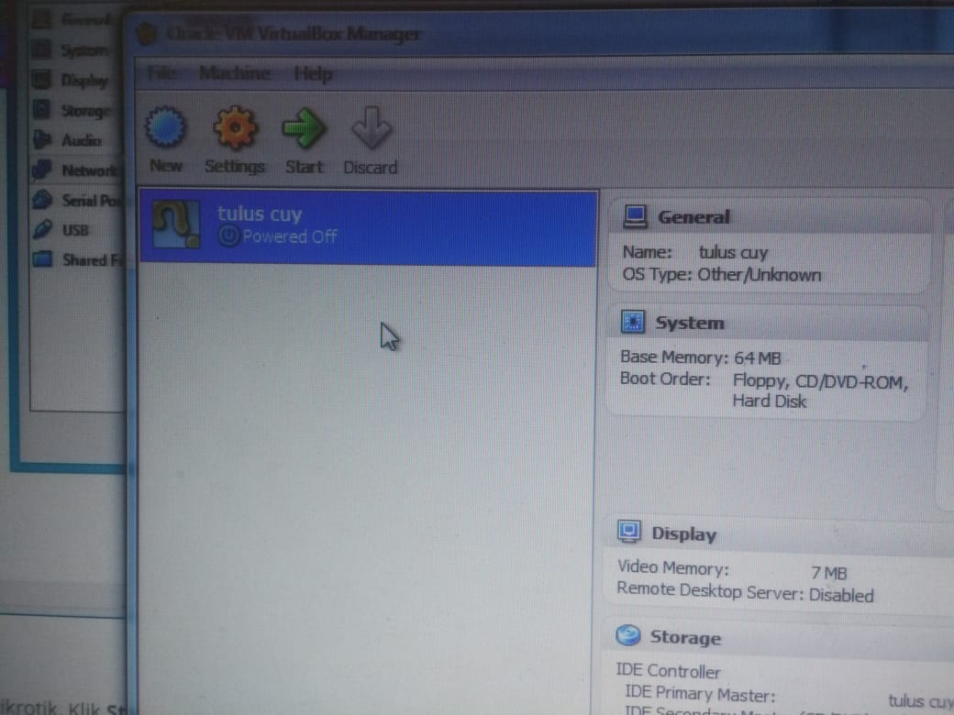Screen dimensions: 954x715
Task: Select USB category in background settings list
Action: pos(75,230)
